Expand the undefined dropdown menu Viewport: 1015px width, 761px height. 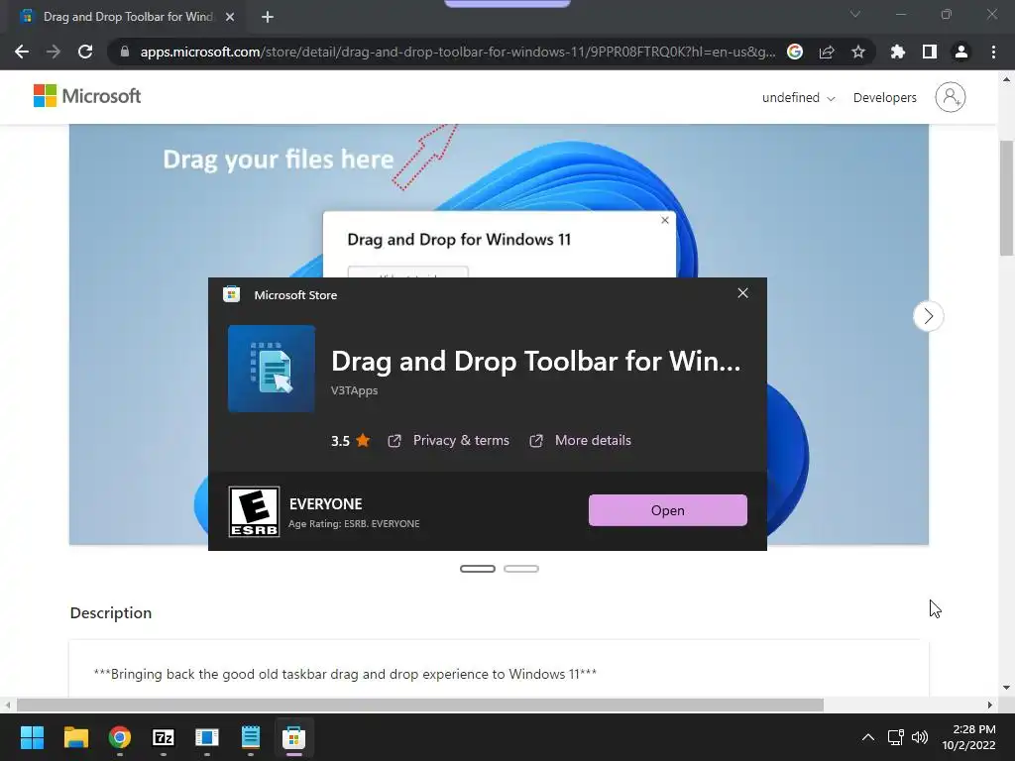tap(798, 98)
